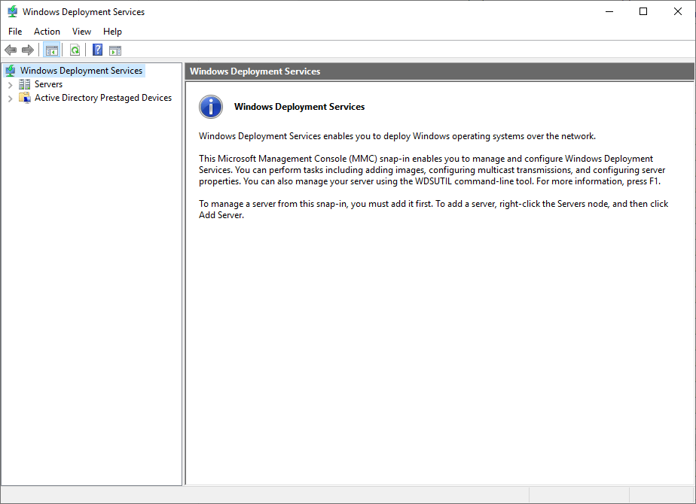Open the File menu
Viewport: 696px width, 504px height.
tap(15, 32)
